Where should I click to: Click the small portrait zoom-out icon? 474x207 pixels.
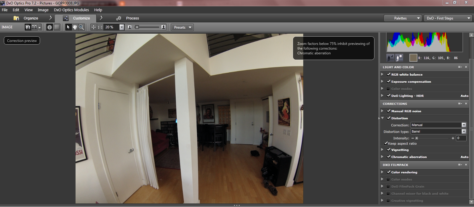tap(129, 27)
